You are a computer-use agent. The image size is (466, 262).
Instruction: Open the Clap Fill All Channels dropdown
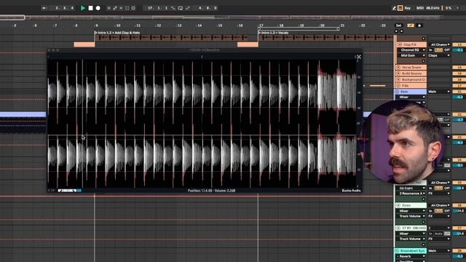(439, 44)
